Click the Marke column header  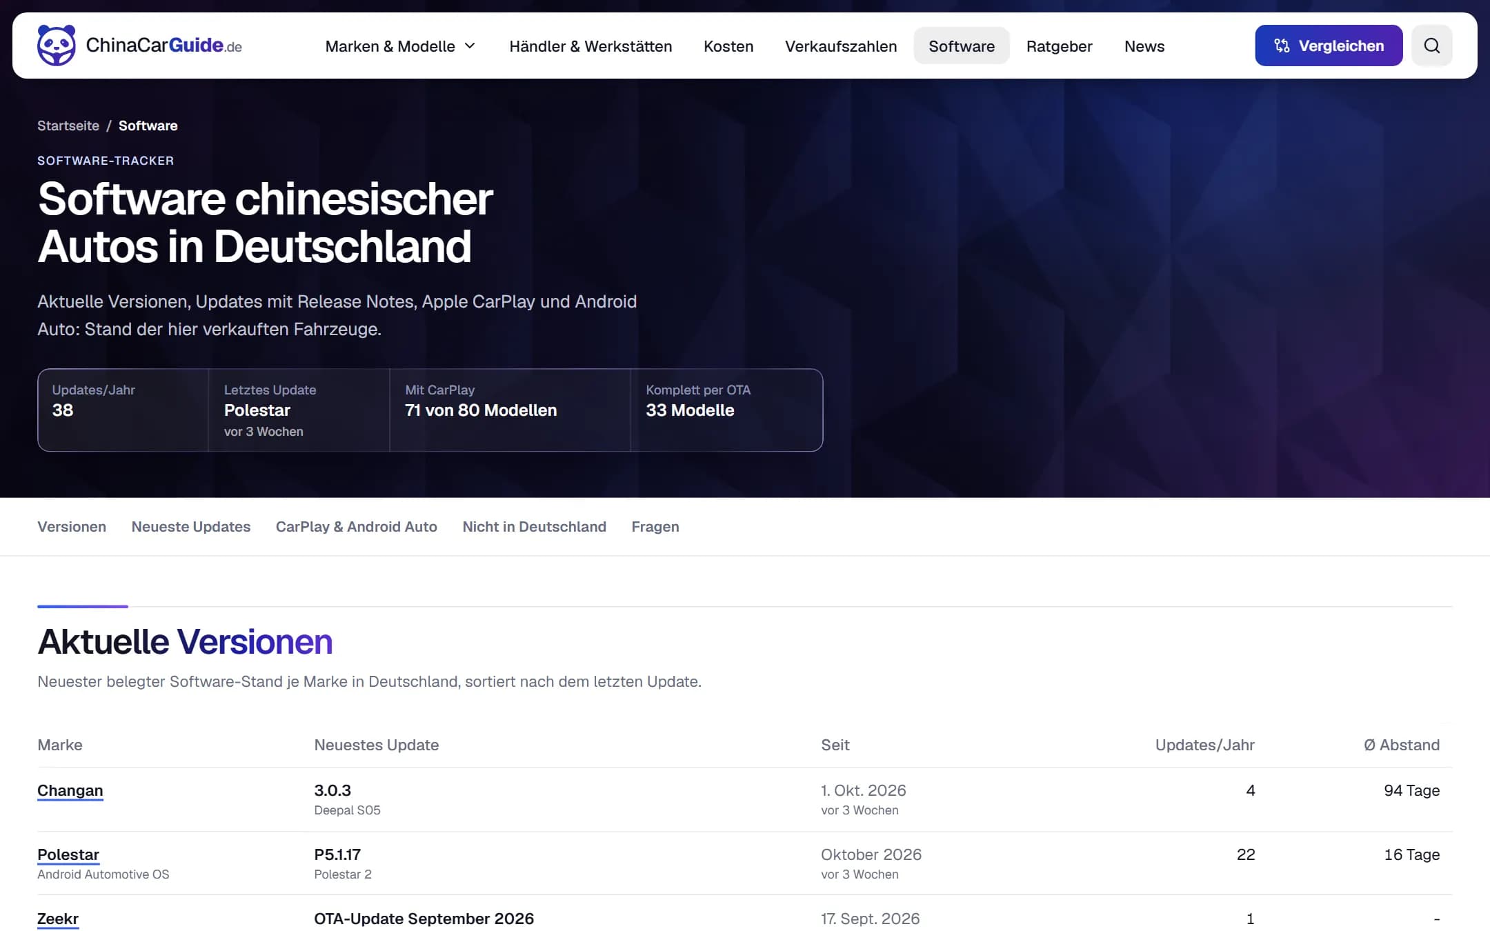coord(60,745)
